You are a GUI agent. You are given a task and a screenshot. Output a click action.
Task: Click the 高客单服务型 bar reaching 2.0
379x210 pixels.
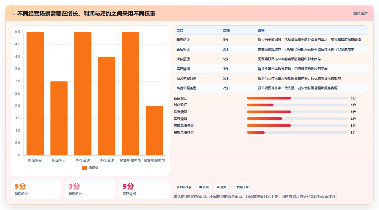tap(154, 131)
